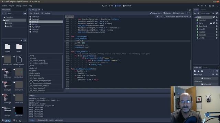Viewport: 220px width, 123px height.
Task: Open Inspector object history icon
Action: point(217,71)
